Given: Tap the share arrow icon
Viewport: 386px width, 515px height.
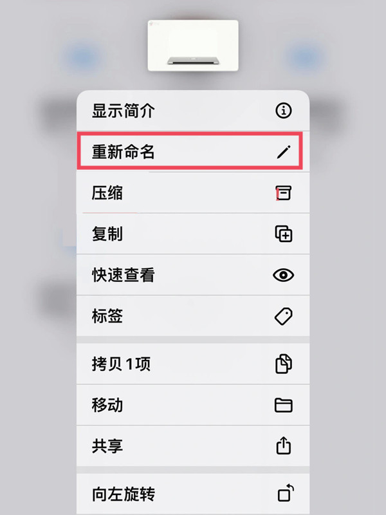Looking at the screenshot, I should tap(283, 445).
